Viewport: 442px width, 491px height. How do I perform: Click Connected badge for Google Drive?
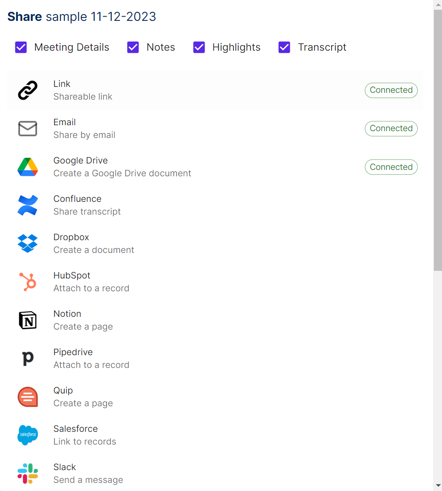(x=391, y=167)
